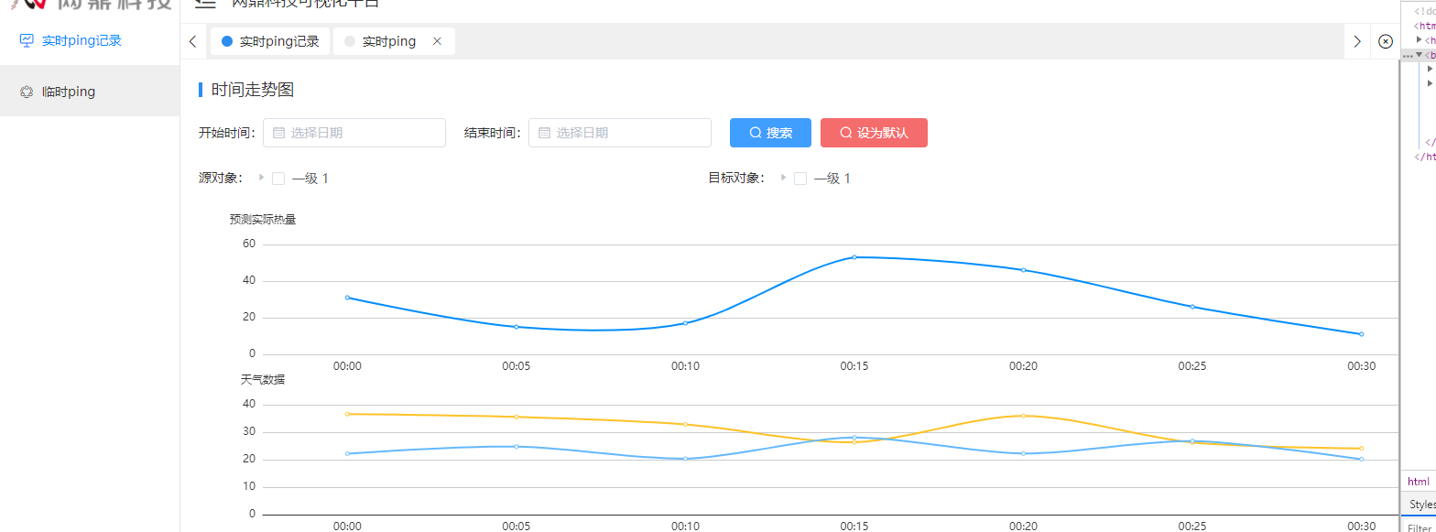Image resolution: width=1436 pixels, height=532 pixels.
Task: Open 临时ping in the sidebar
Action: 90,92
